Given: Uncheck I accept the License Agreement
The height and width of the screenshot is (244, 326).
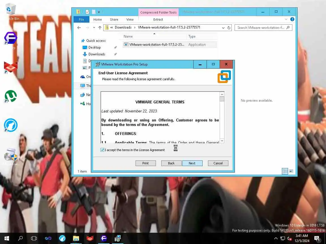Looking at the screenshot, I should [102, 150].
